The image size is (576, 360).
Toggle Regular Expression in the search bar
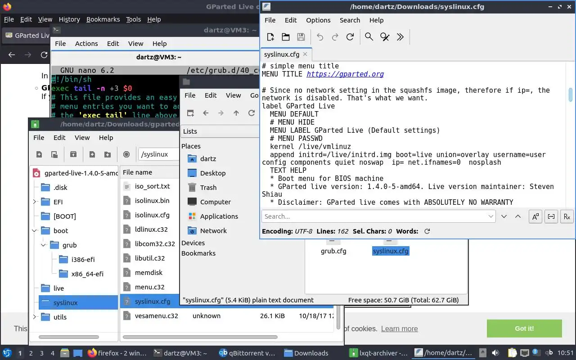(x=567, y=216)
